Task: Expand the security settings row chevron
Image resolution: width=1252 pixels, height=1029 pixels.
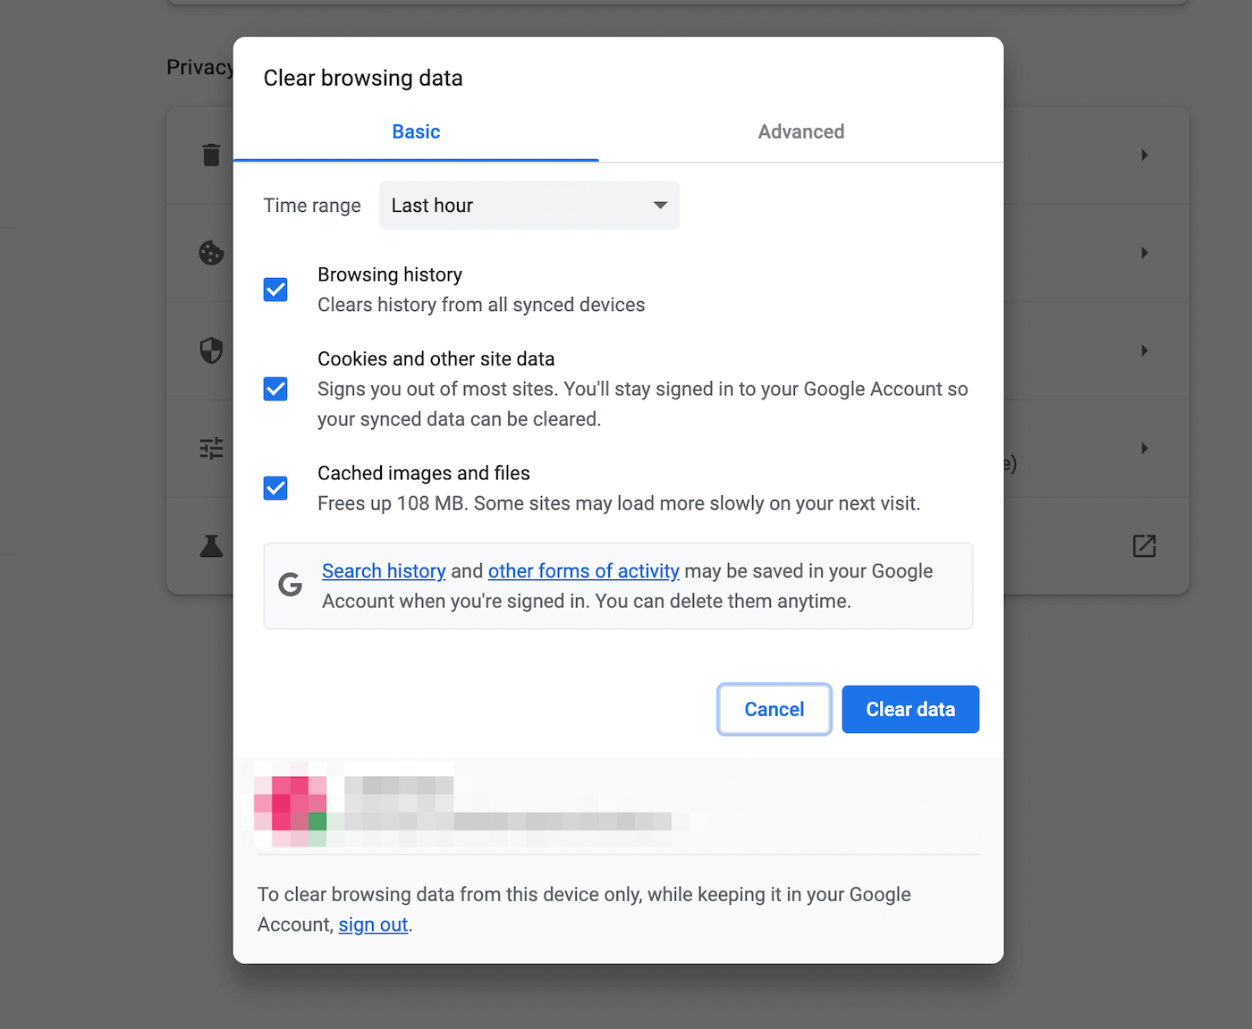Action: click(1145, 350)
